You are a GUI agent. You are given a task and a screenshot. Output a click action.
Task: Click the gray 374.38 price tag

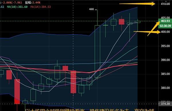pyautogui.click(x=165, y=104)
